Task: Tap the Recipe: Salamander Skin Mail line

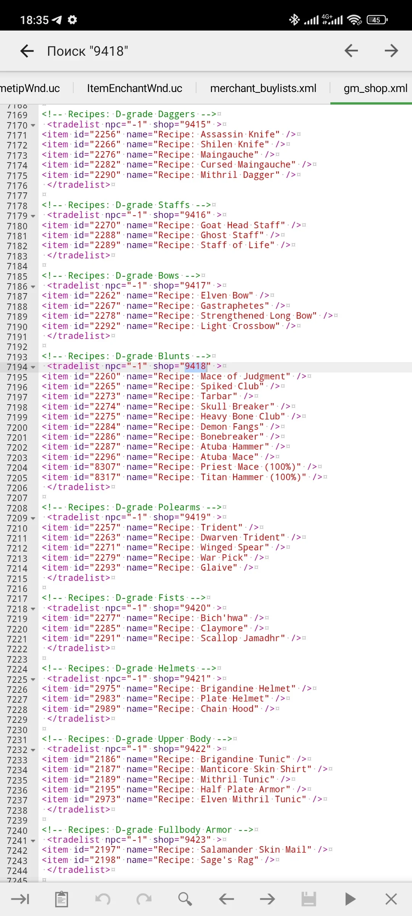Action: (187, 850)
